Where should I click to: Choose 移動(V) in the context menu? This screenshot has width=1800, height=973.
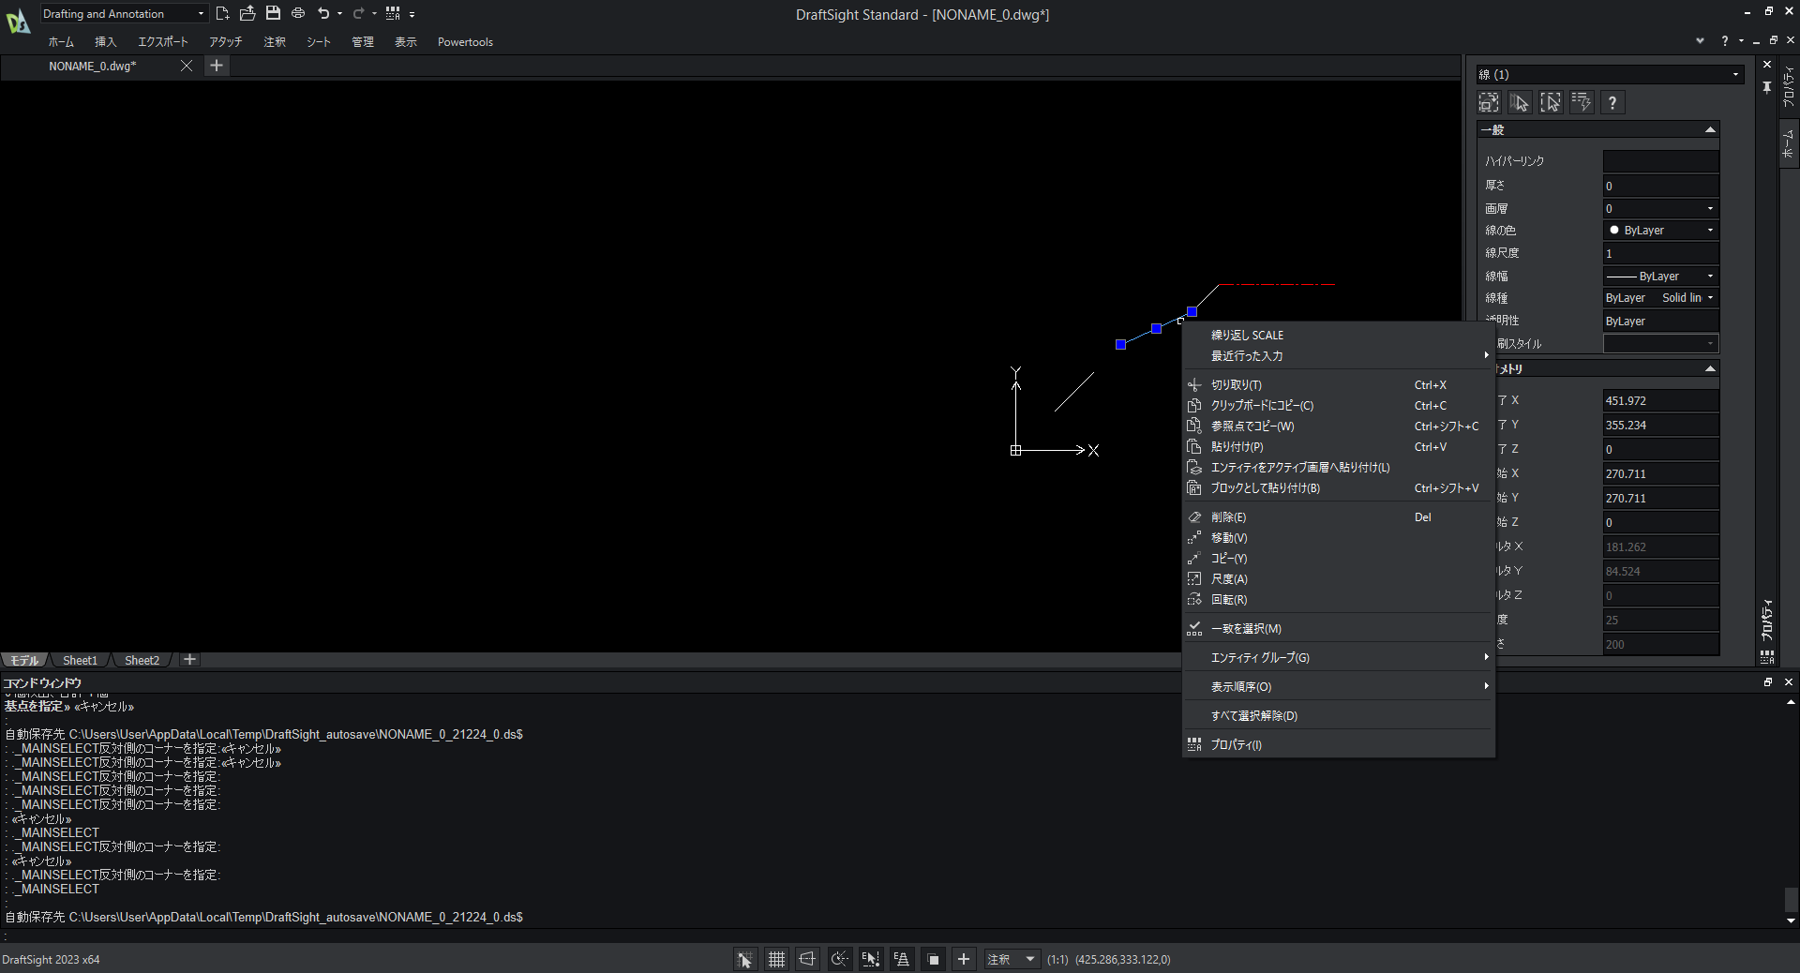point(1338,538)
